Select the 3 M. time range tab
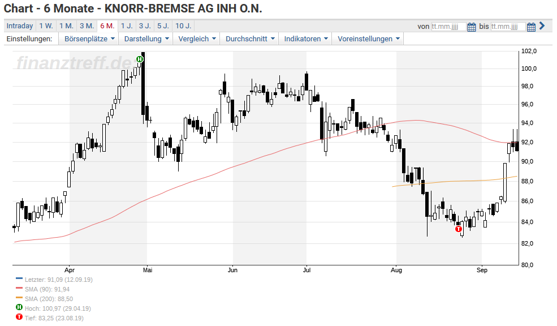Image resolution: width=557 pixels, height=326 pixels. pos(87,26)
